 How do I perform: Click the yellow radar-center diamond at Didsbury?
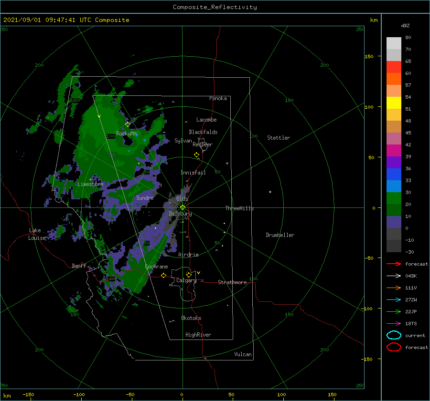click(183, 207)
